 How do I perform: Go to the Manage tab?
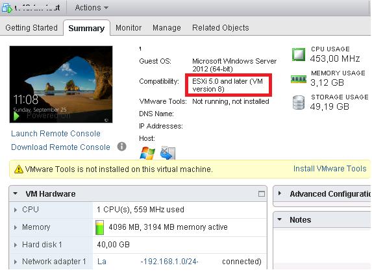(x=167, y=28)
